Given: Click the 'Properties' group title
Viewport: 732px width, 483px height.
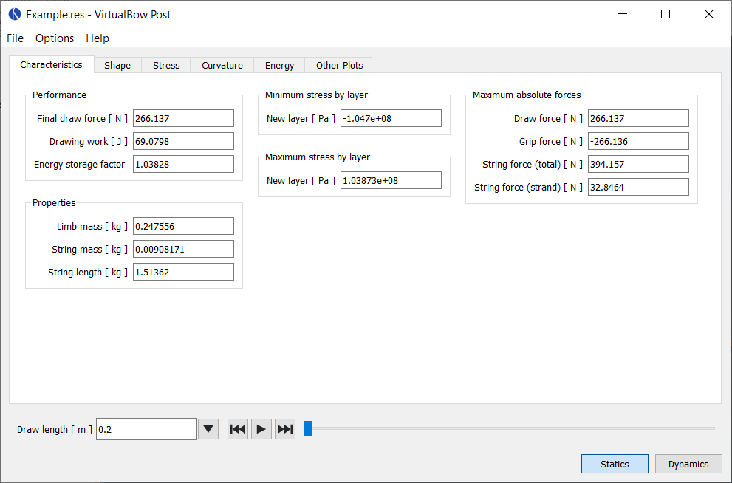Looking at the screenshot, I should tap(54, 202).
